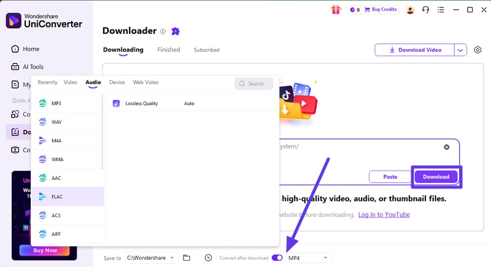
Task: Open downloader settings hexagon icon
Action: pyautogui.click(x=477, y=50)
